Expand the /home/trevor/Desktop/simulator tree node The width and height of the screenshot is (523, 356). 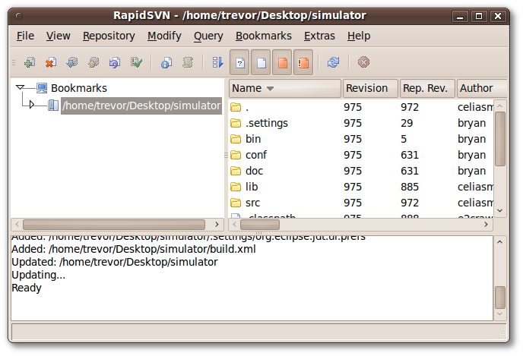pyautogui.click(x=31, y=105)
